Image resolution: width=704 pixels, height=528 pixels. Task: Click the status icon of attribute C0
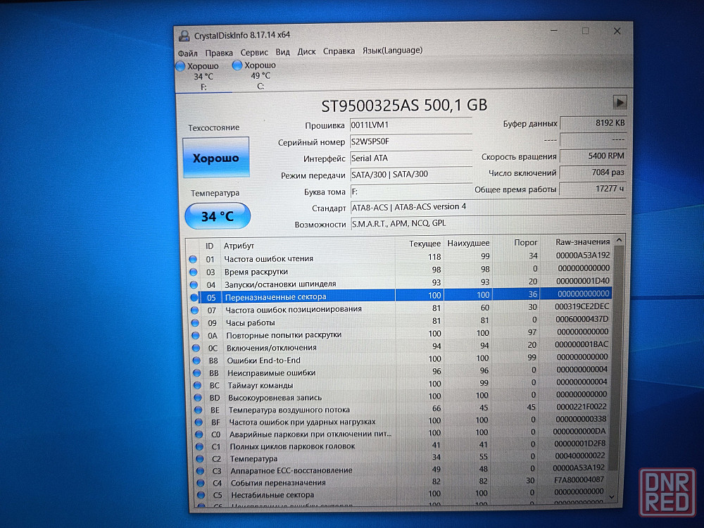tap(199, 434)
